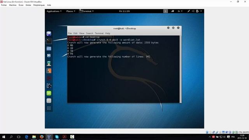Expand the Places menu in Kali top bar

pos(71,11)
